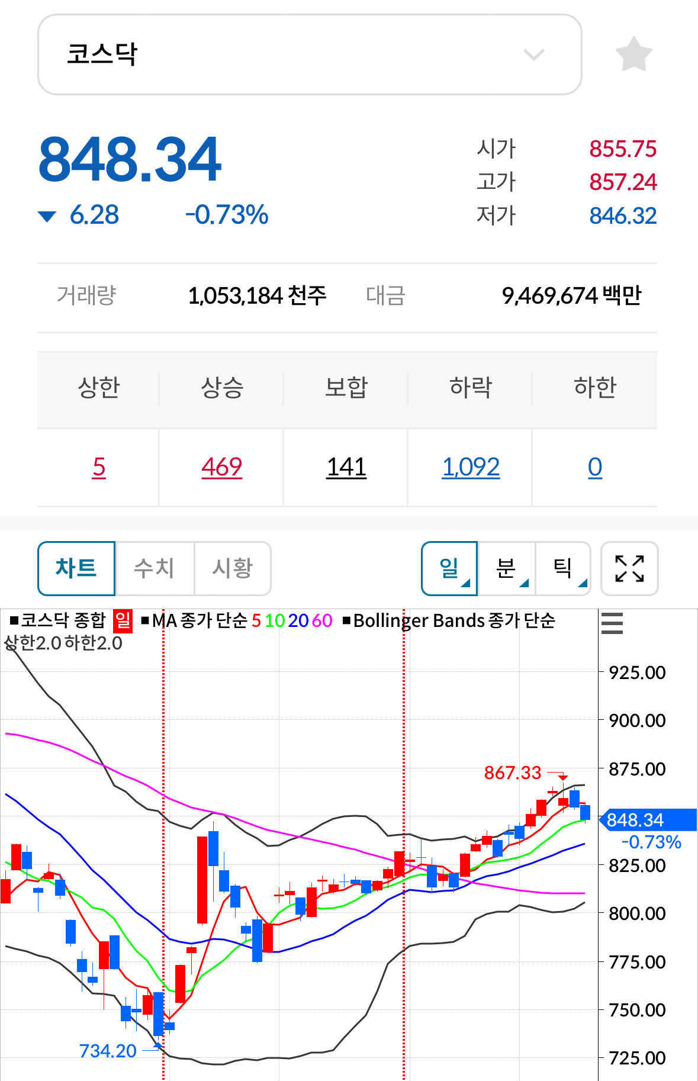Click low marker 734.20 on chart
This screenshot has width=698, height=1081.
click(x=108, y=1051)
